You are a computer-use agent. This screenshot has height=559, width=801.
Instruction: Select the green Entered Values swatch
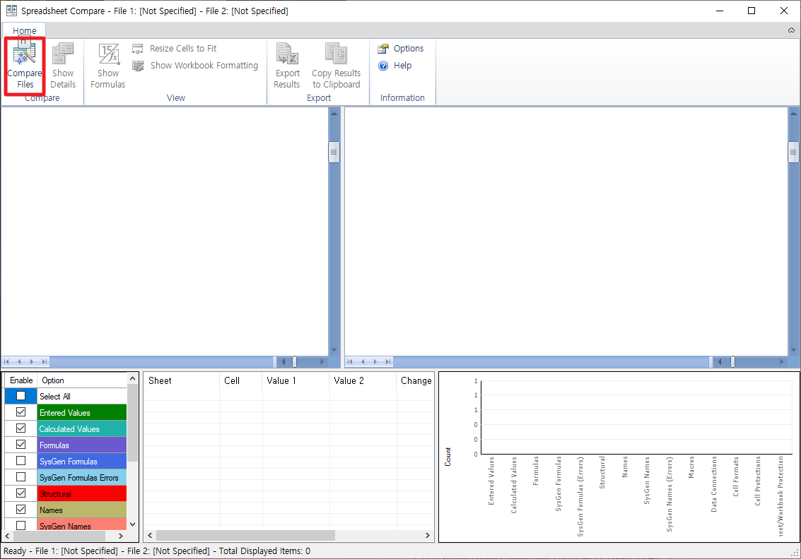point(82,413)
